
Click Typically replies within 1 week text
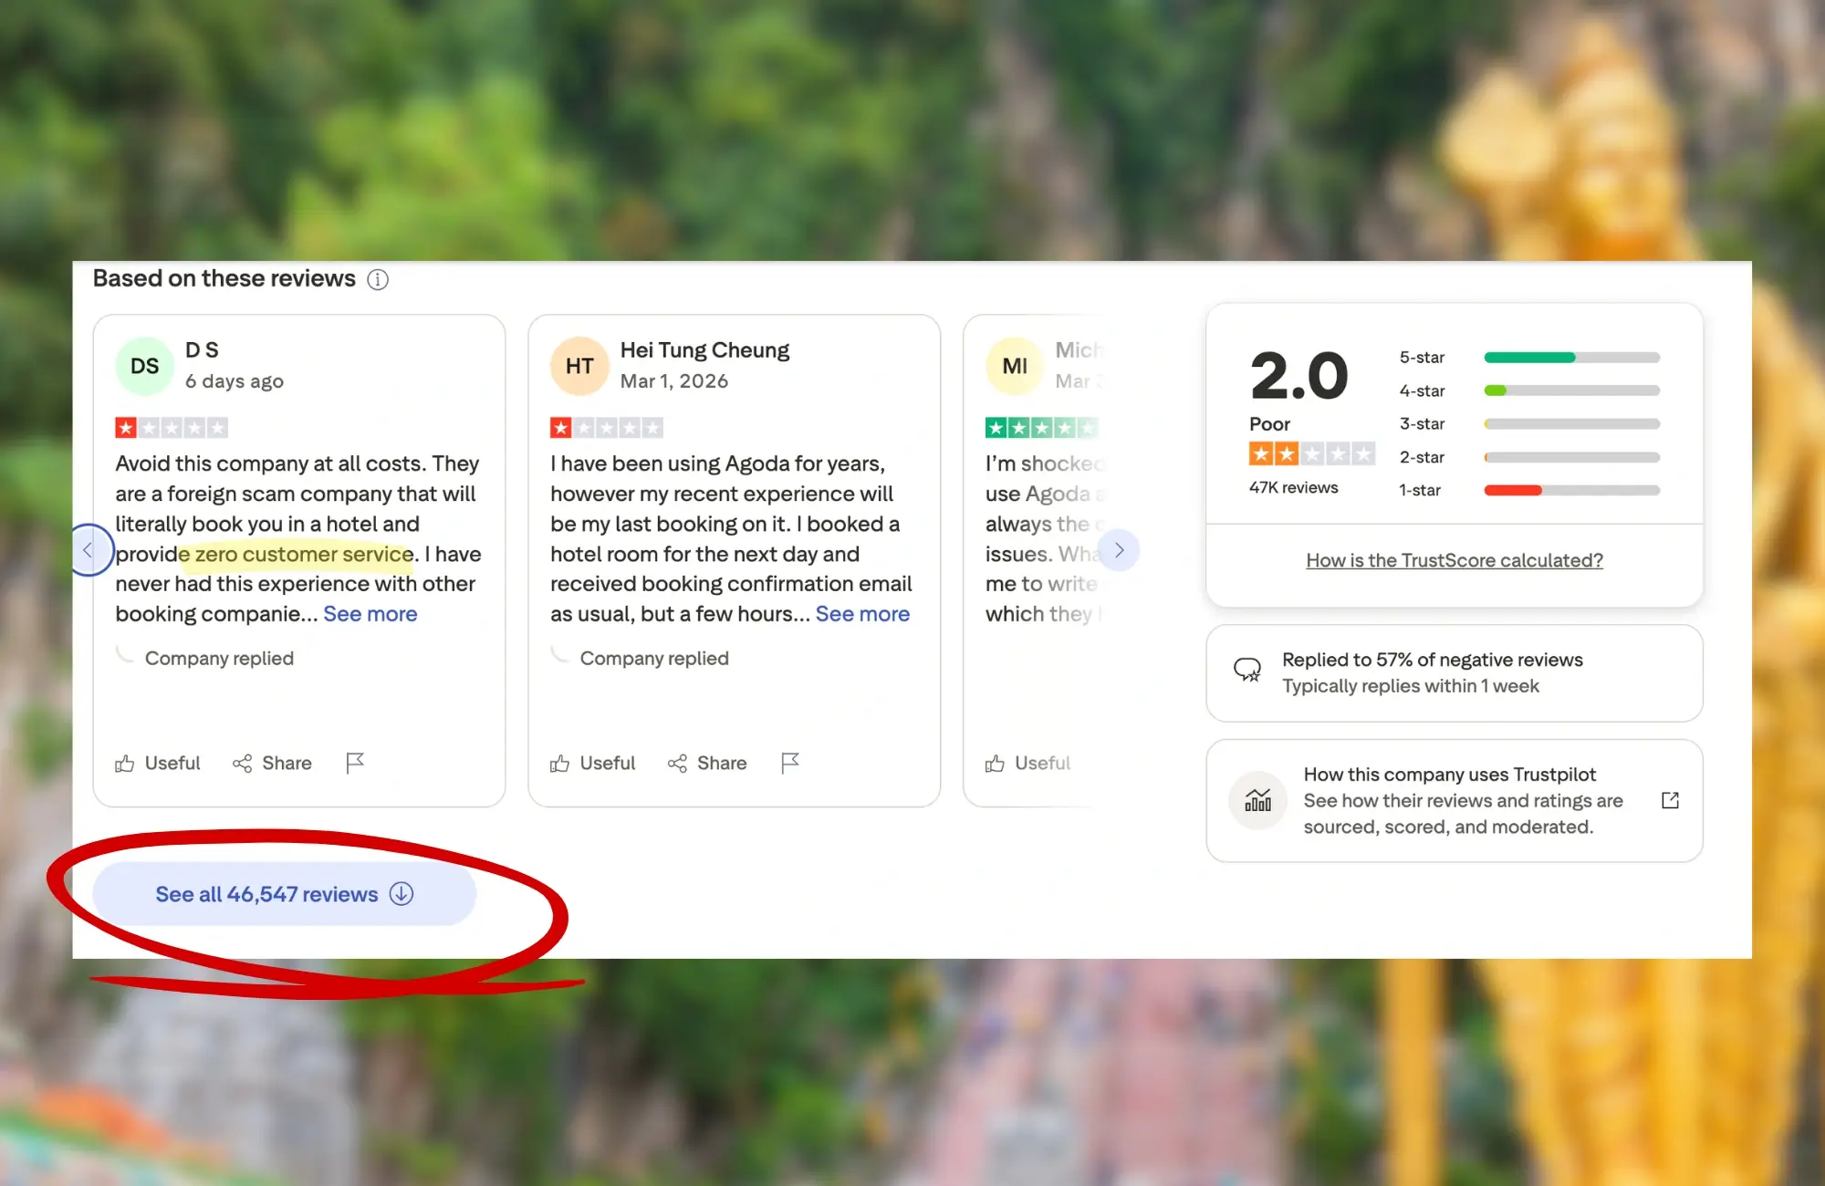[1410, 686]
